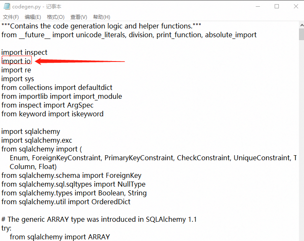304x241 pixels.
Task: Click the vertical scrollbar up arrow
Action: (x=301, y=25)
